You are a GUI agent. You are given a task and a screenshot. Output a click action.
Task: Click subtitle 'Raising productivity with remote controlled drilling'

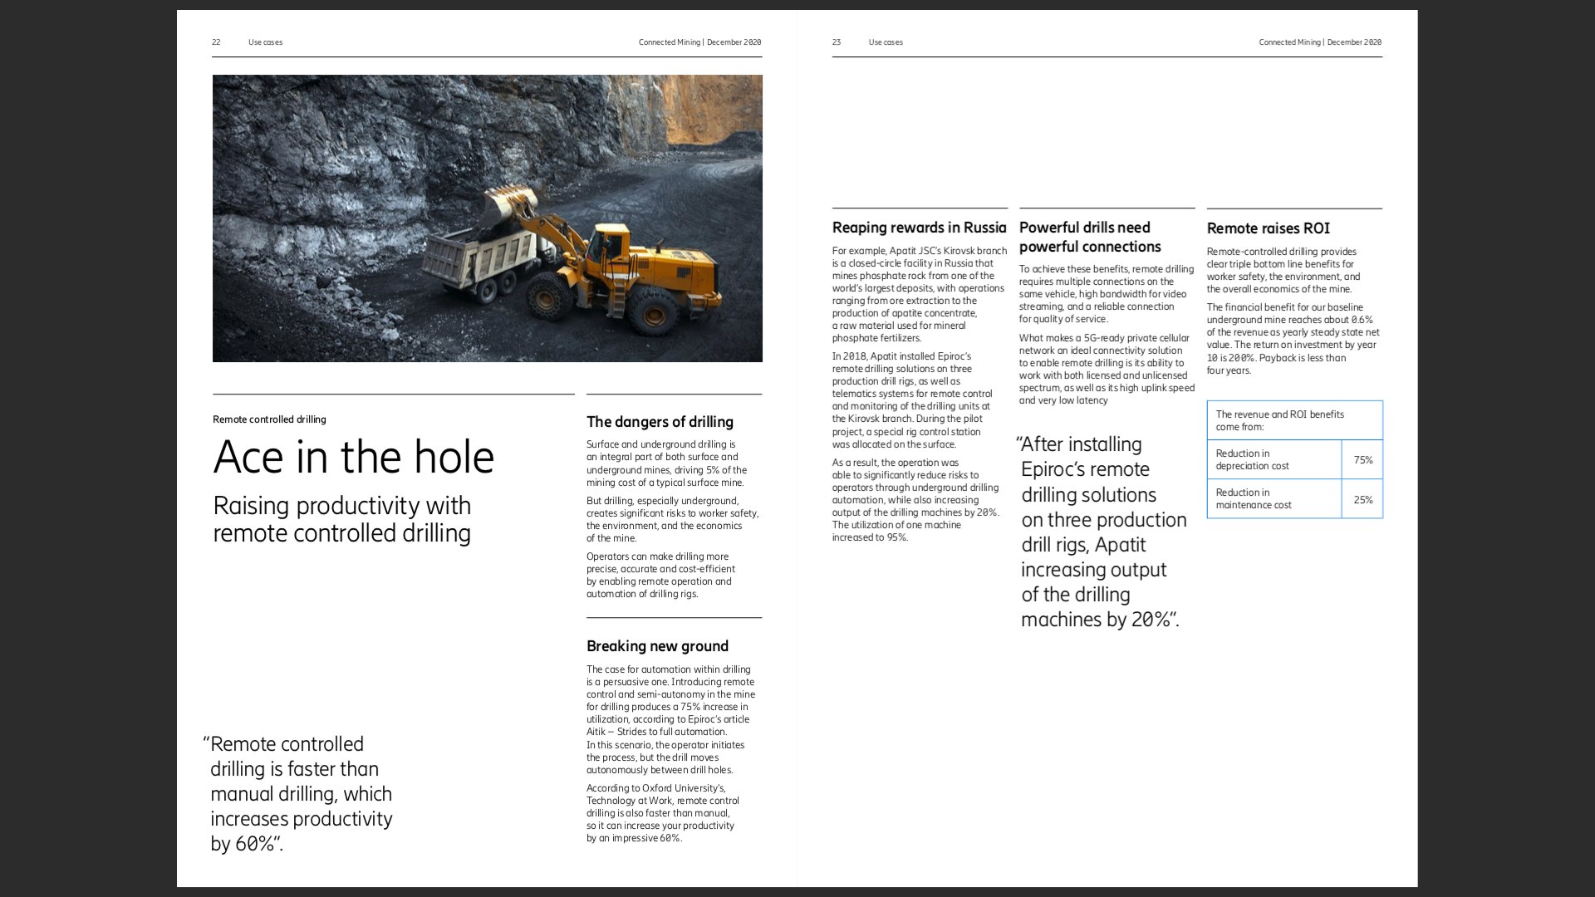342,519
